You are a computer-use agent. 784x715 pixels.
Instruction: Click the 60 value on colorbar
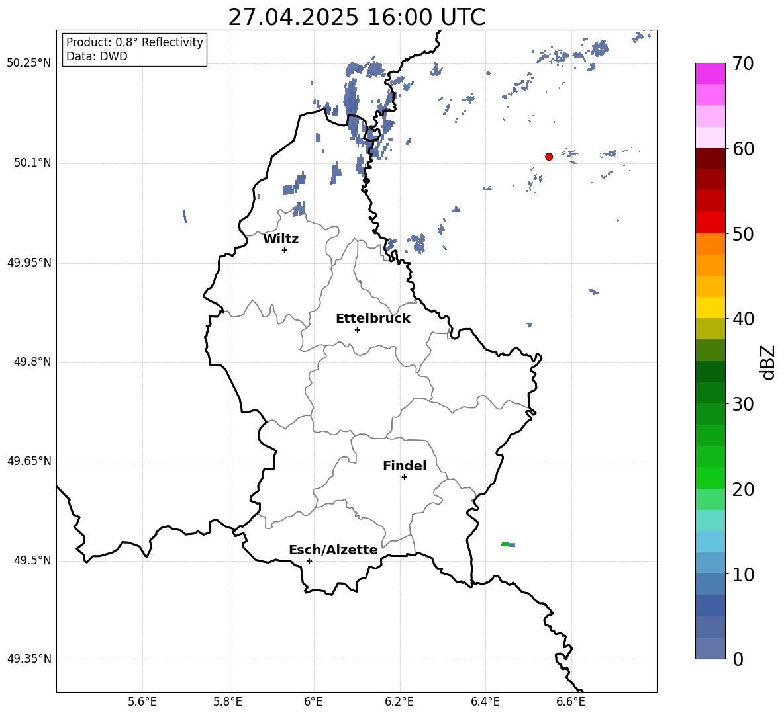pyautogui.click(x=744, y=149)
